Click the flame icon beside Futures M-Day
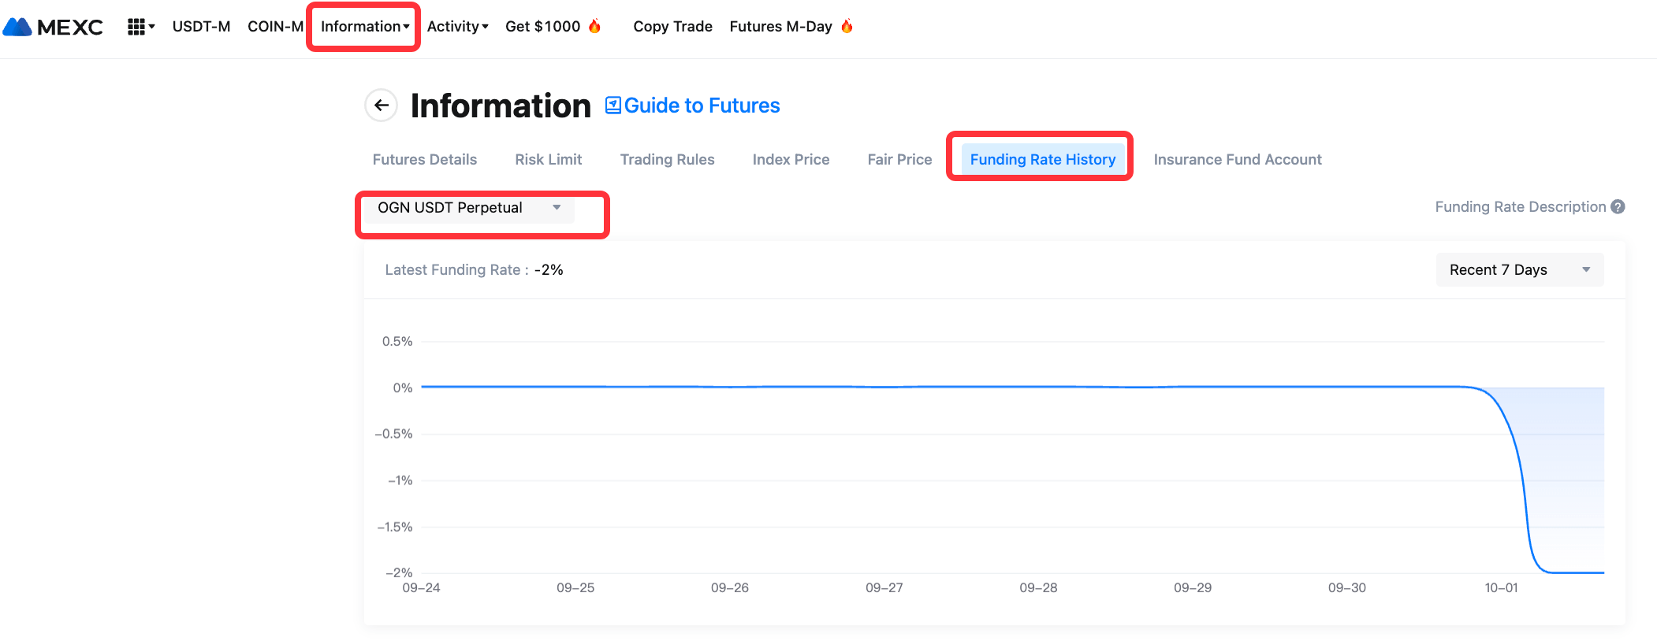 pos(847,26)
